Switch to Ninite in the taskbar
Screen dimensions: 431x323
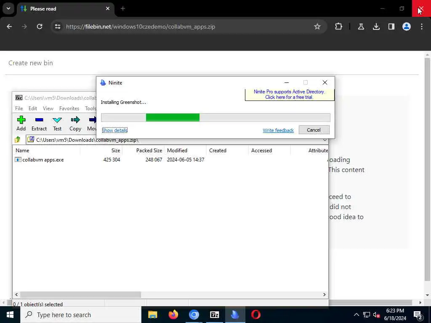[235, 315]
